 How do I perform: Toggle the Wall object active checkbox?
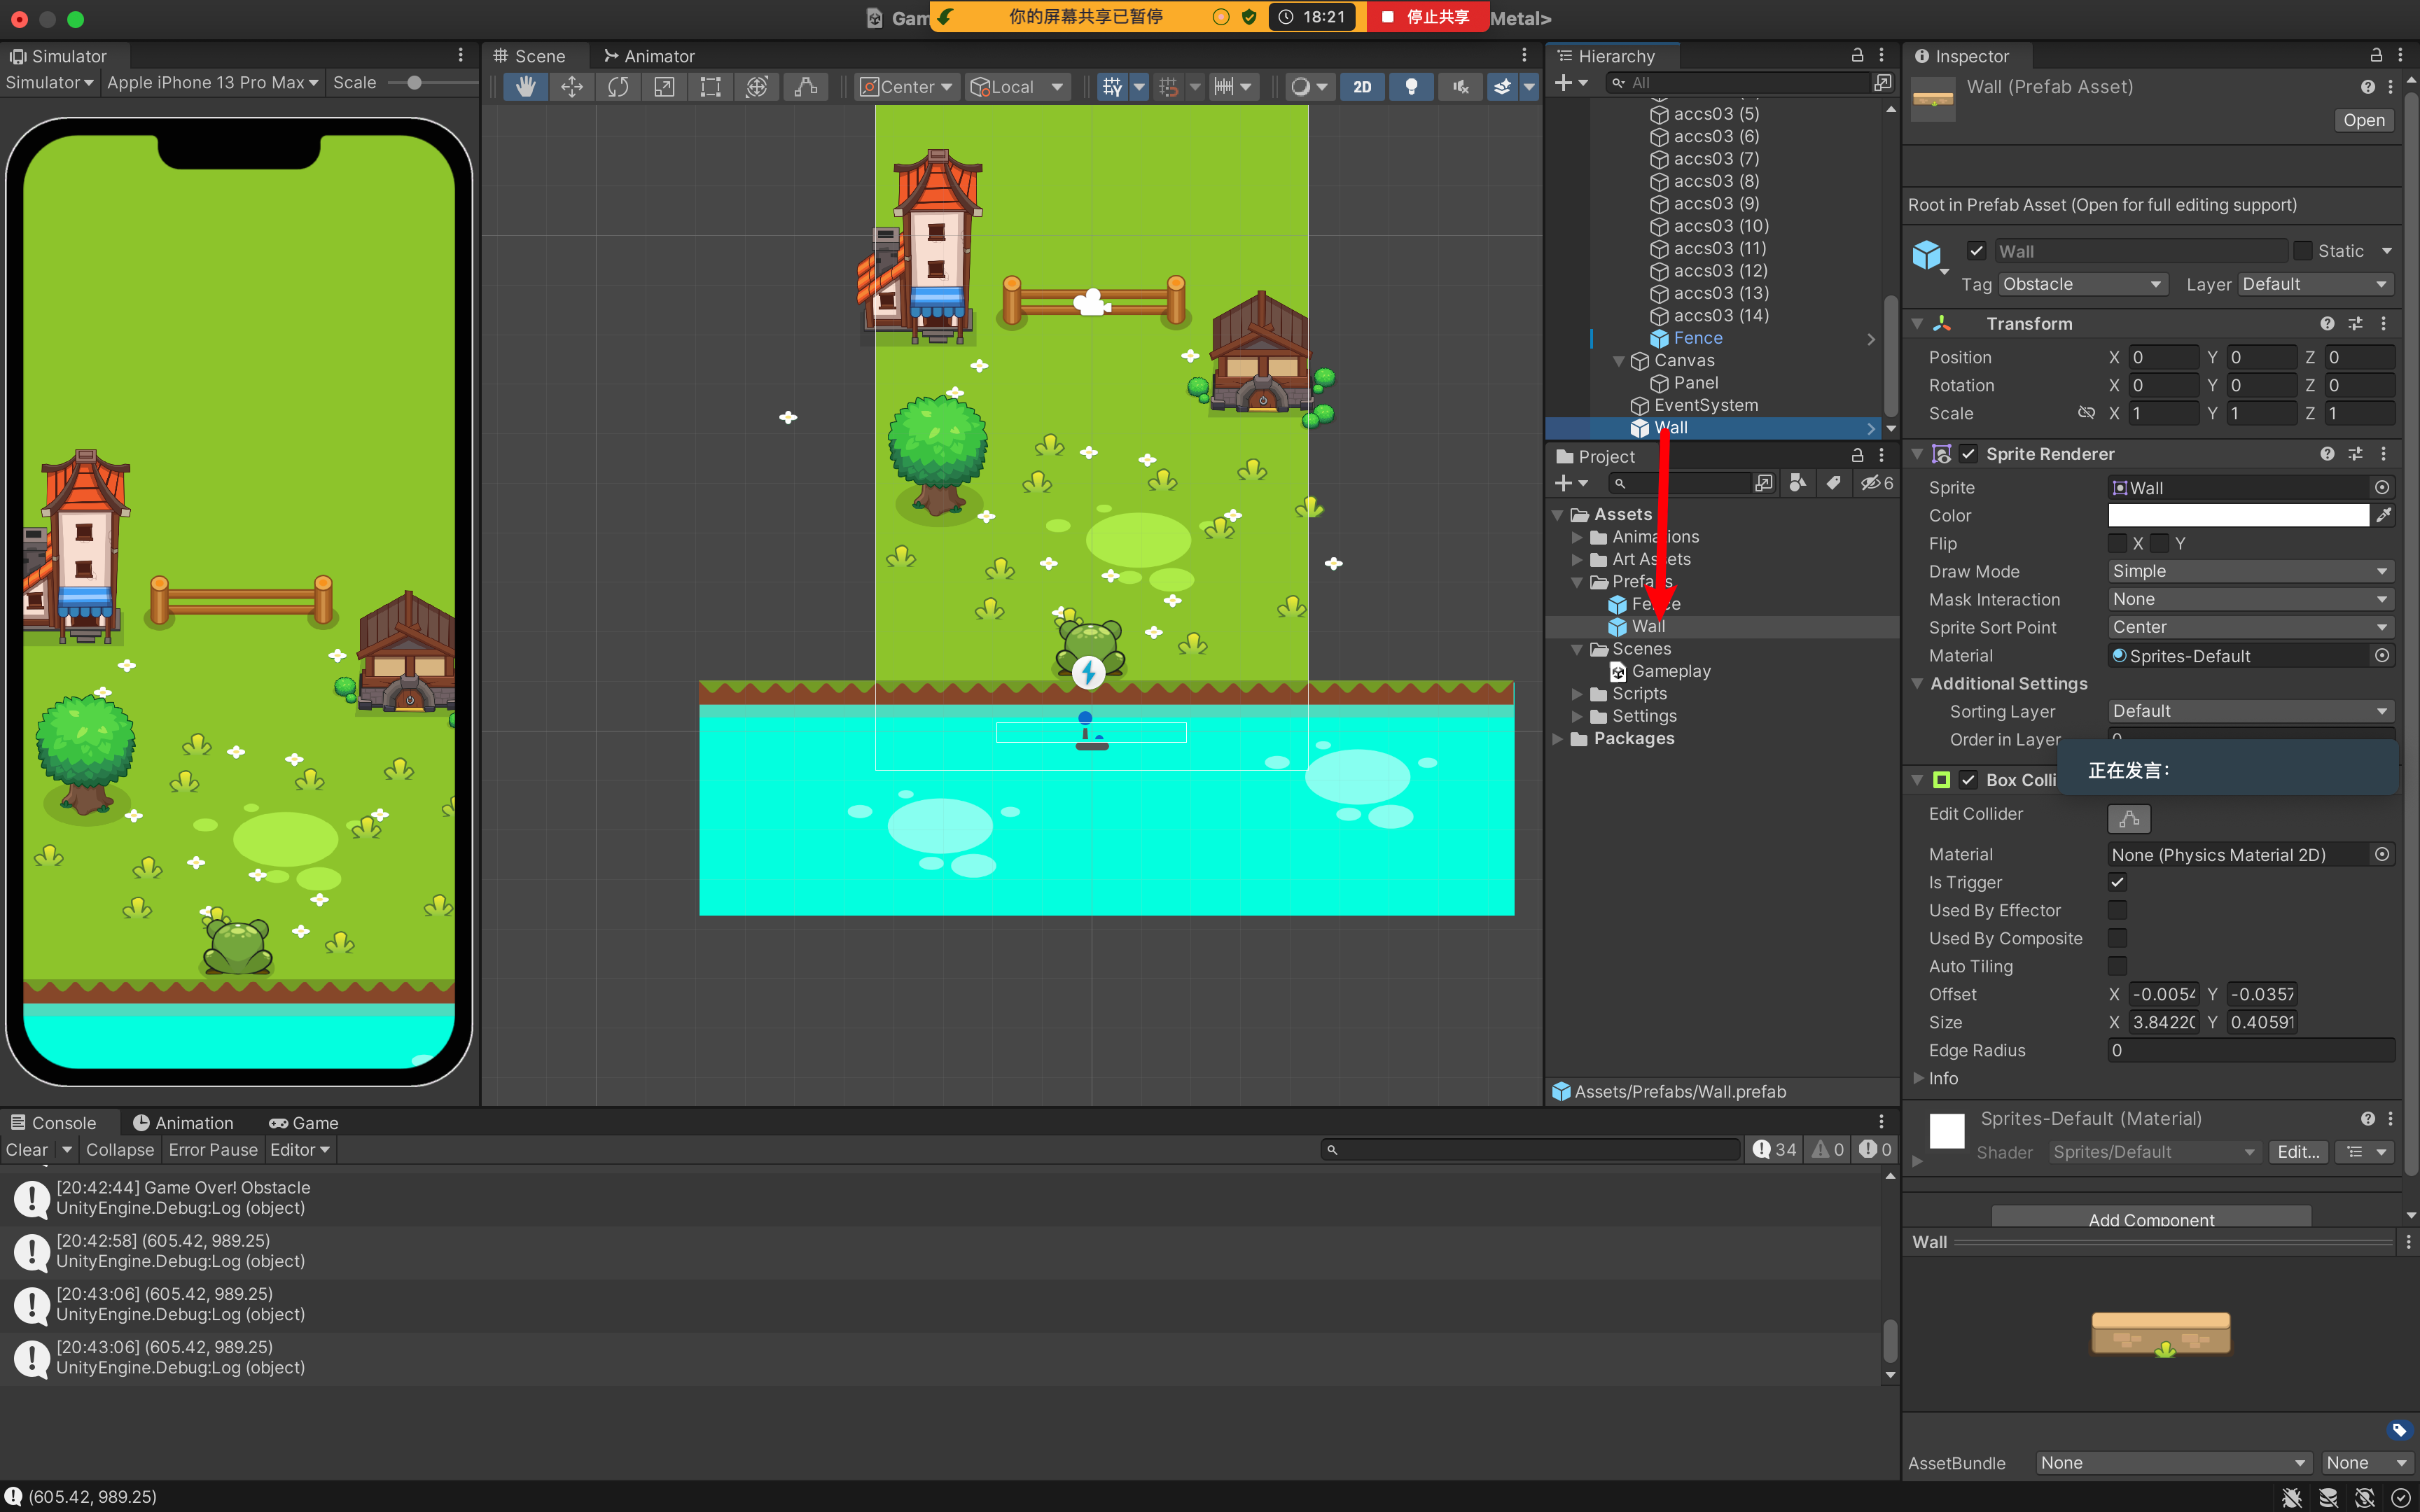point(1976,251)
